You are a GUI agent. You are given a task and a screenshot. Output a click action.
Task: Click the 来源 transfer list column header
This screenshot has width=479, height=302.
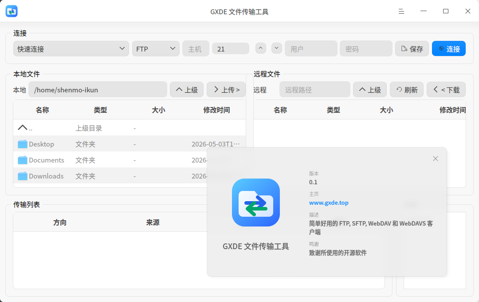tap(153, 223)
